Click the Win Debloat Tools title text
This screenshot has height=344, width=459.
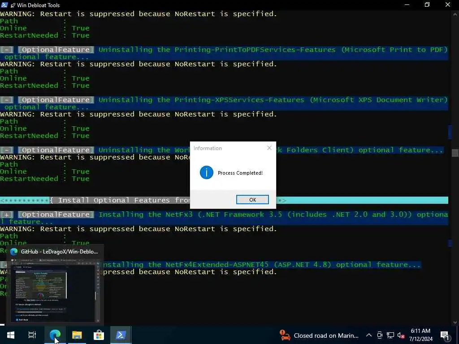pos(38,5)
